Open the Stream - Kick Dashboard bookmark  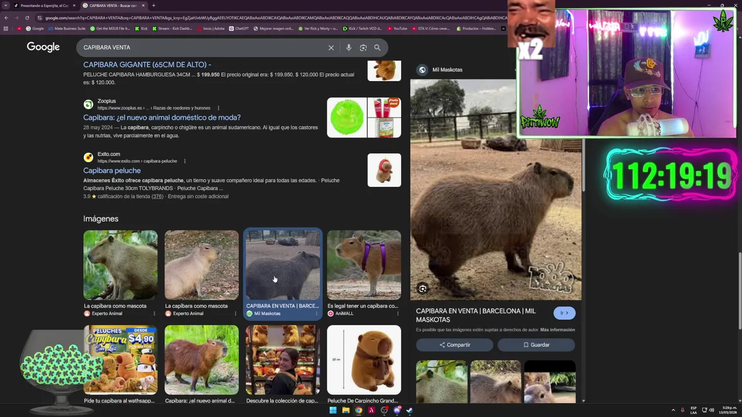click(x=172, y=28)
